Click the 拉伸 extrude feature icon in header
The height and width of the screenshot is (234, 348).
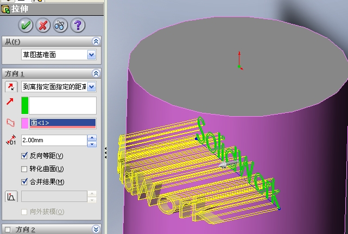[x=5, y=9]
